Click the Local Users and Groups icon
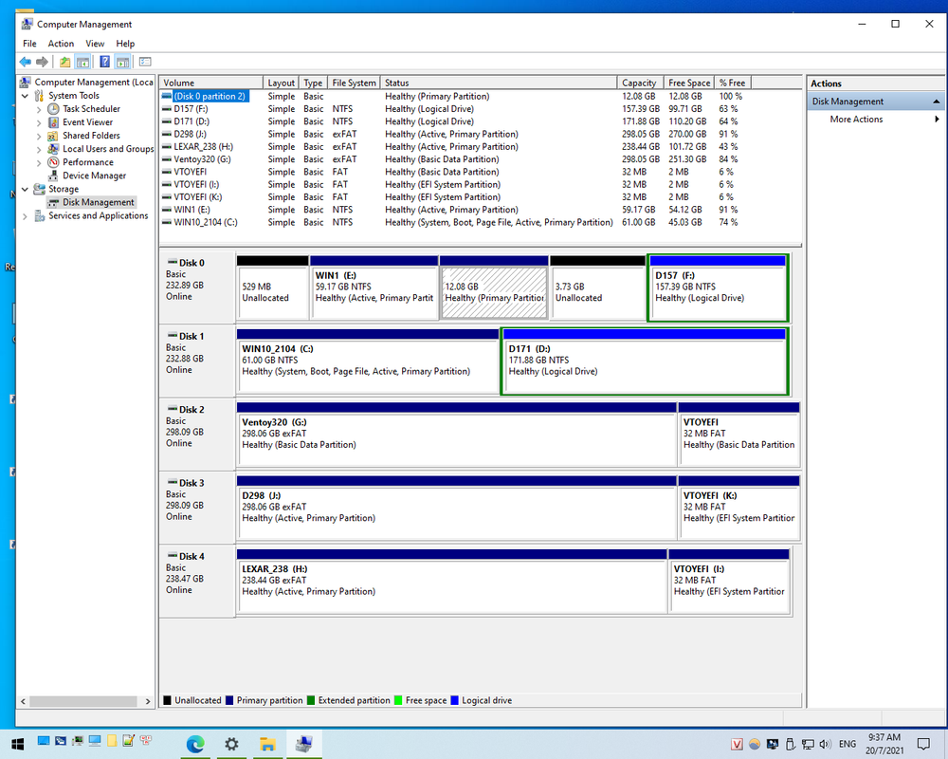Screen dimensions: 948x759 coord(53,149)
